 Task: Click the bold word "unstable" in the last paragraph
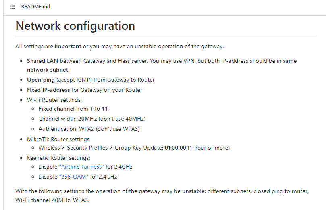point(194,191)
